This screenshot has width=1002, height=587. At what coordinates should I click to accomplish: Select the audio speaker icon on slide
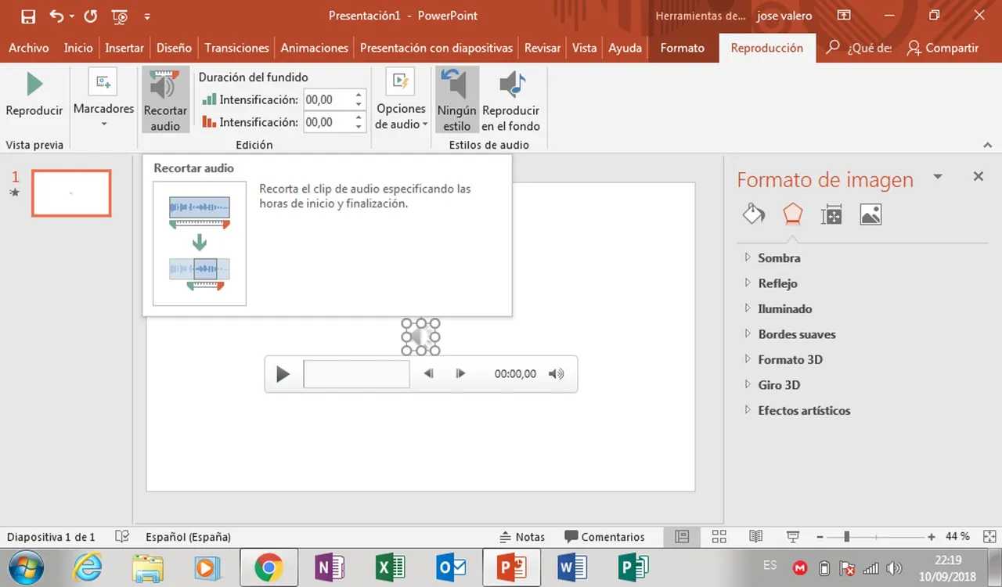click(x=421, y=337)
